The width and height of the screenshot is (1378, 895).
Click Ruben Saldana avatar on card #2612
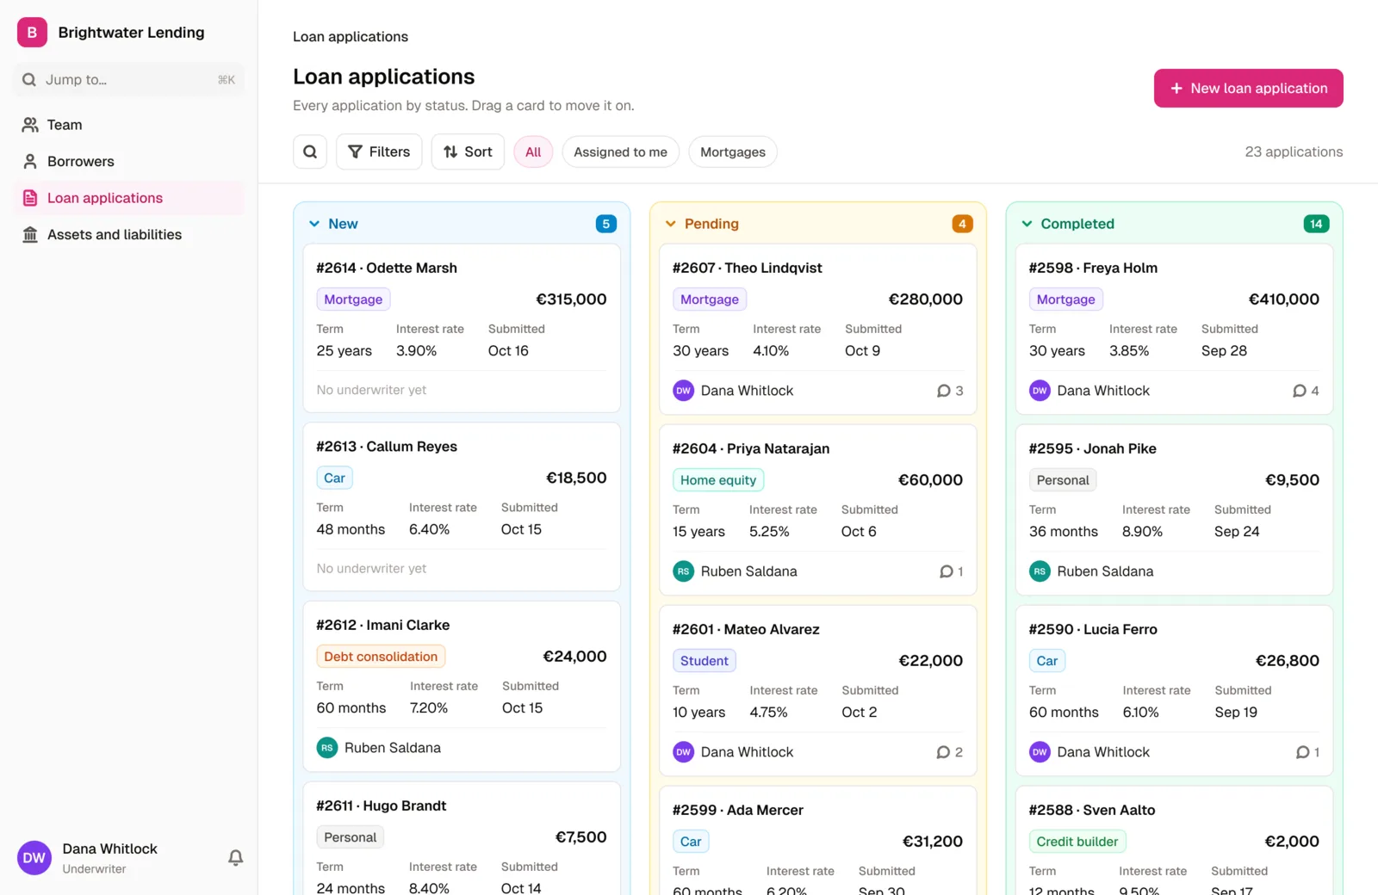[x=327, y=748]
